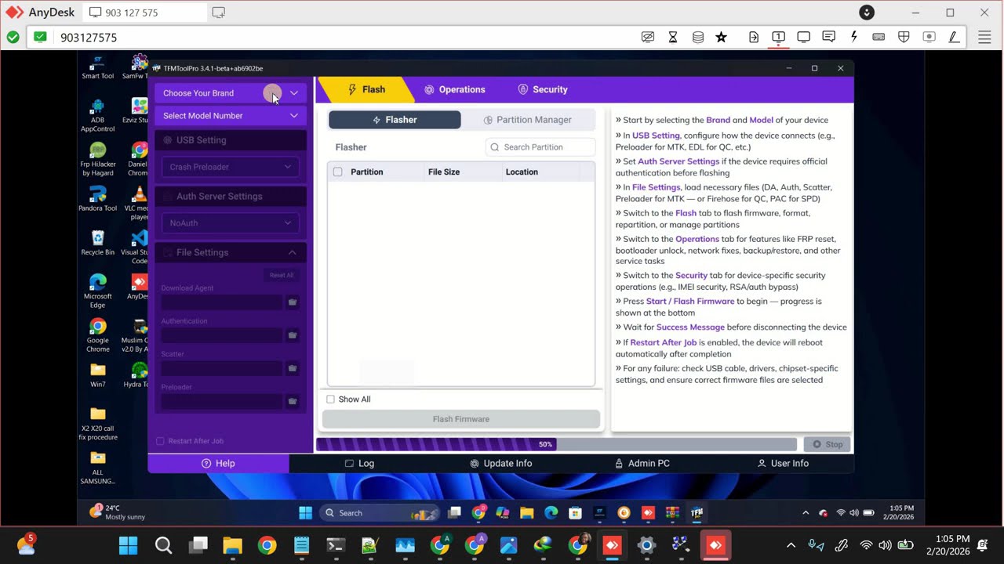
Task: Open the AnyDesk whiteboard pencil icon
Action: point(954,37)
